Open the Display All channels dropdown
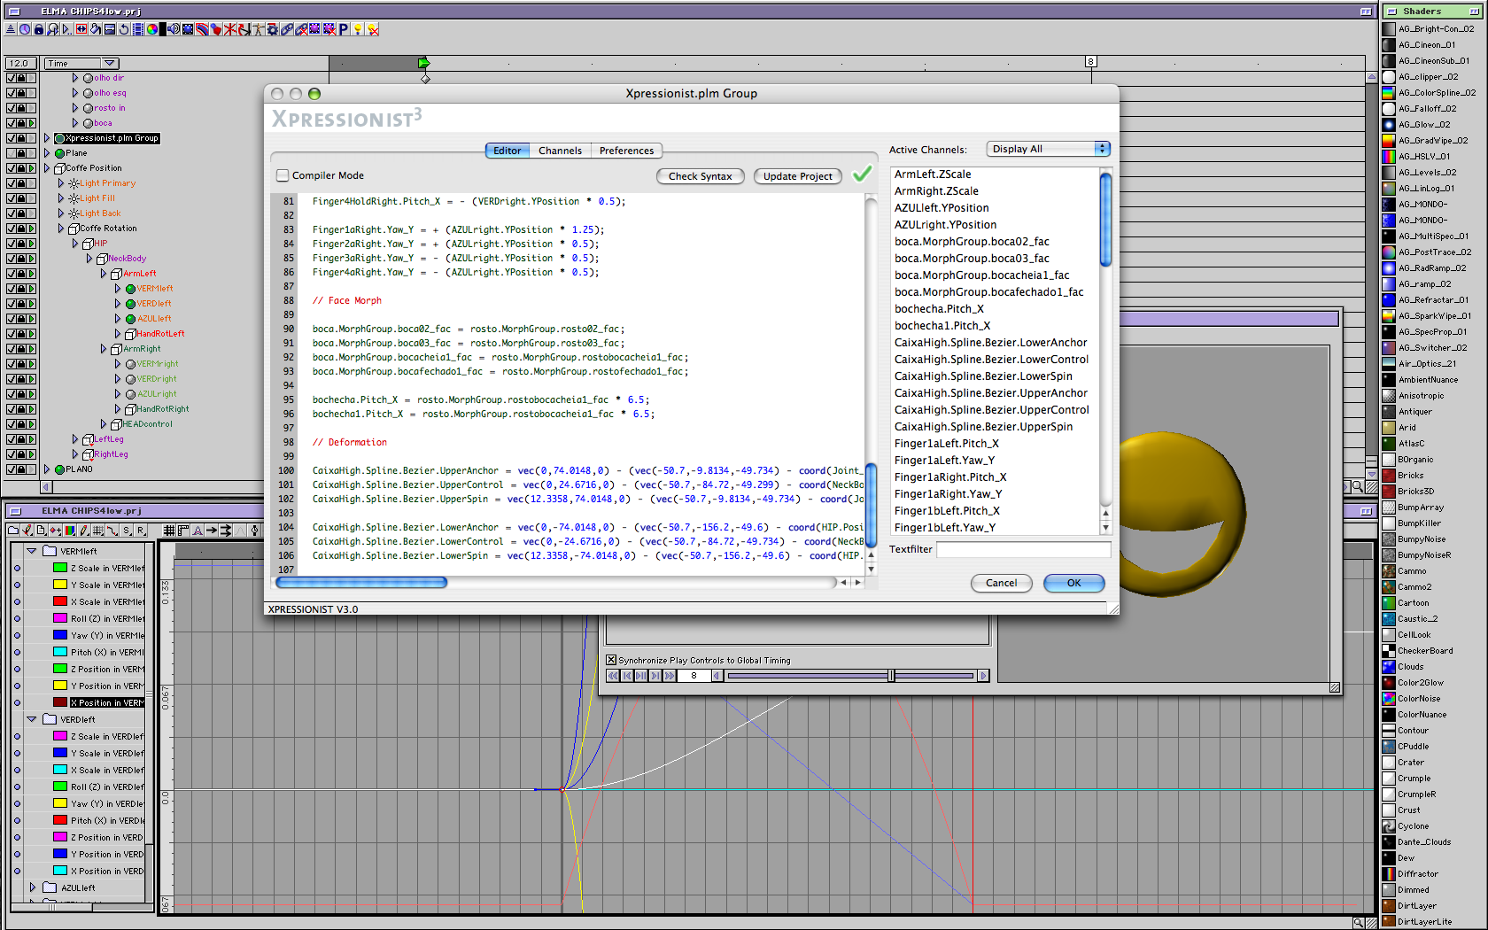This screenshot has width=1488, height=930. click(x=1048, y=149)
